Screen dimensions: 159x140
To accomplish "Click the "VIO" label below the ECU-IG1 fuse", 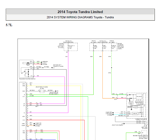I will pyautogui.click(x=66, y=56).
